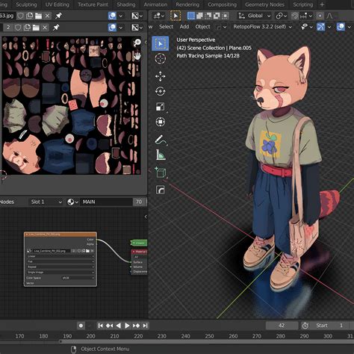This screenshot has width=354, height=354.
Task: Jump to the next keyframe
Action: [136, 326]
